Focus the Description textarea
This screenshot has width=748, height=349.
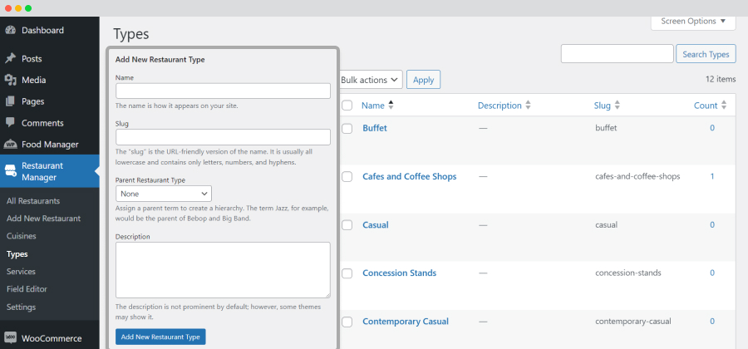[223, 270]
